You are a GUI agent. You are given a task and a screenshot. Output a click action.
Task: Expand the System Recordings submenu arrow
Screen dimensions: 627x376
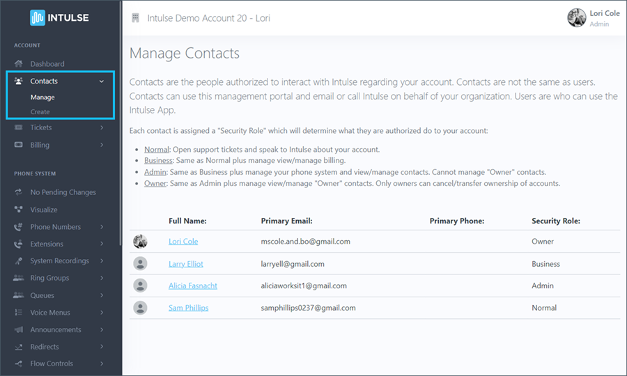pos(102,260)
